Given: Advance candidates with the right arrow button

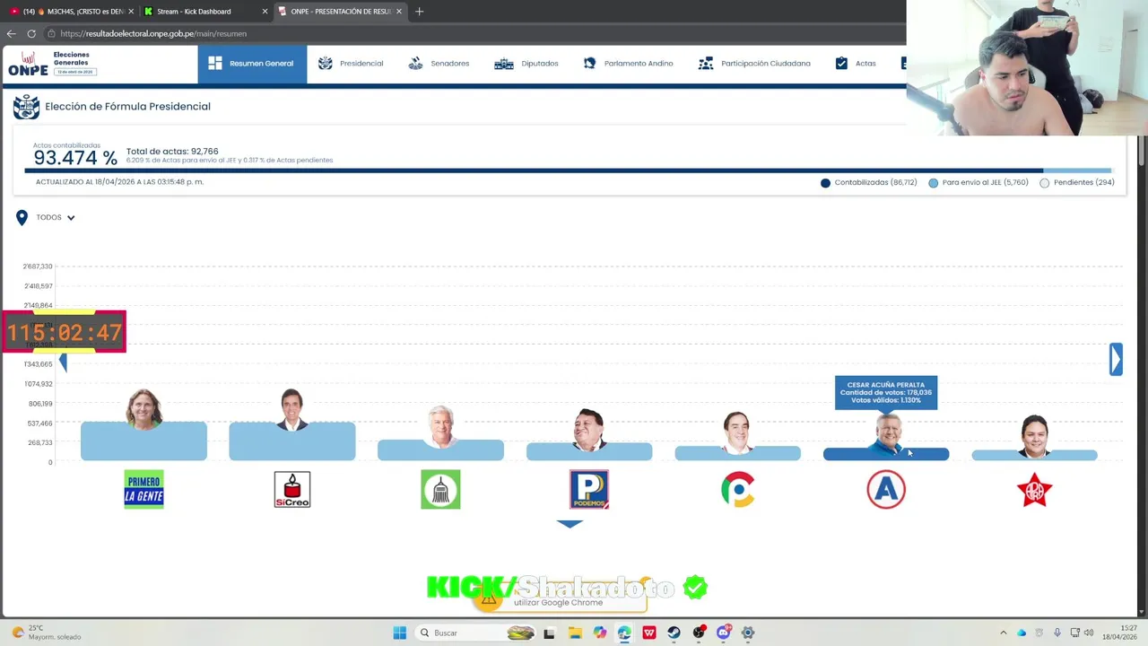Looking at the screenshot, I should (x=1116, y=359).
